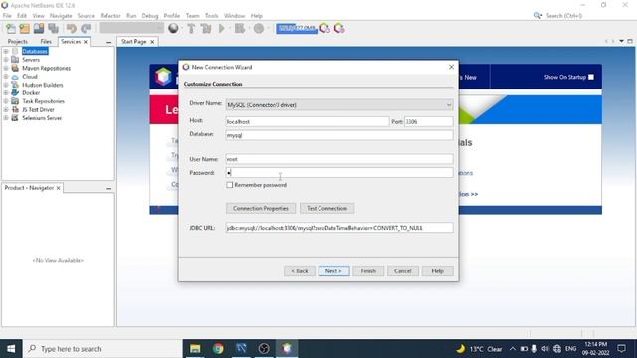Click the New Project toolbar icon
The height and width of the screenshot is (358, 637).
click(x=24, y=29)
